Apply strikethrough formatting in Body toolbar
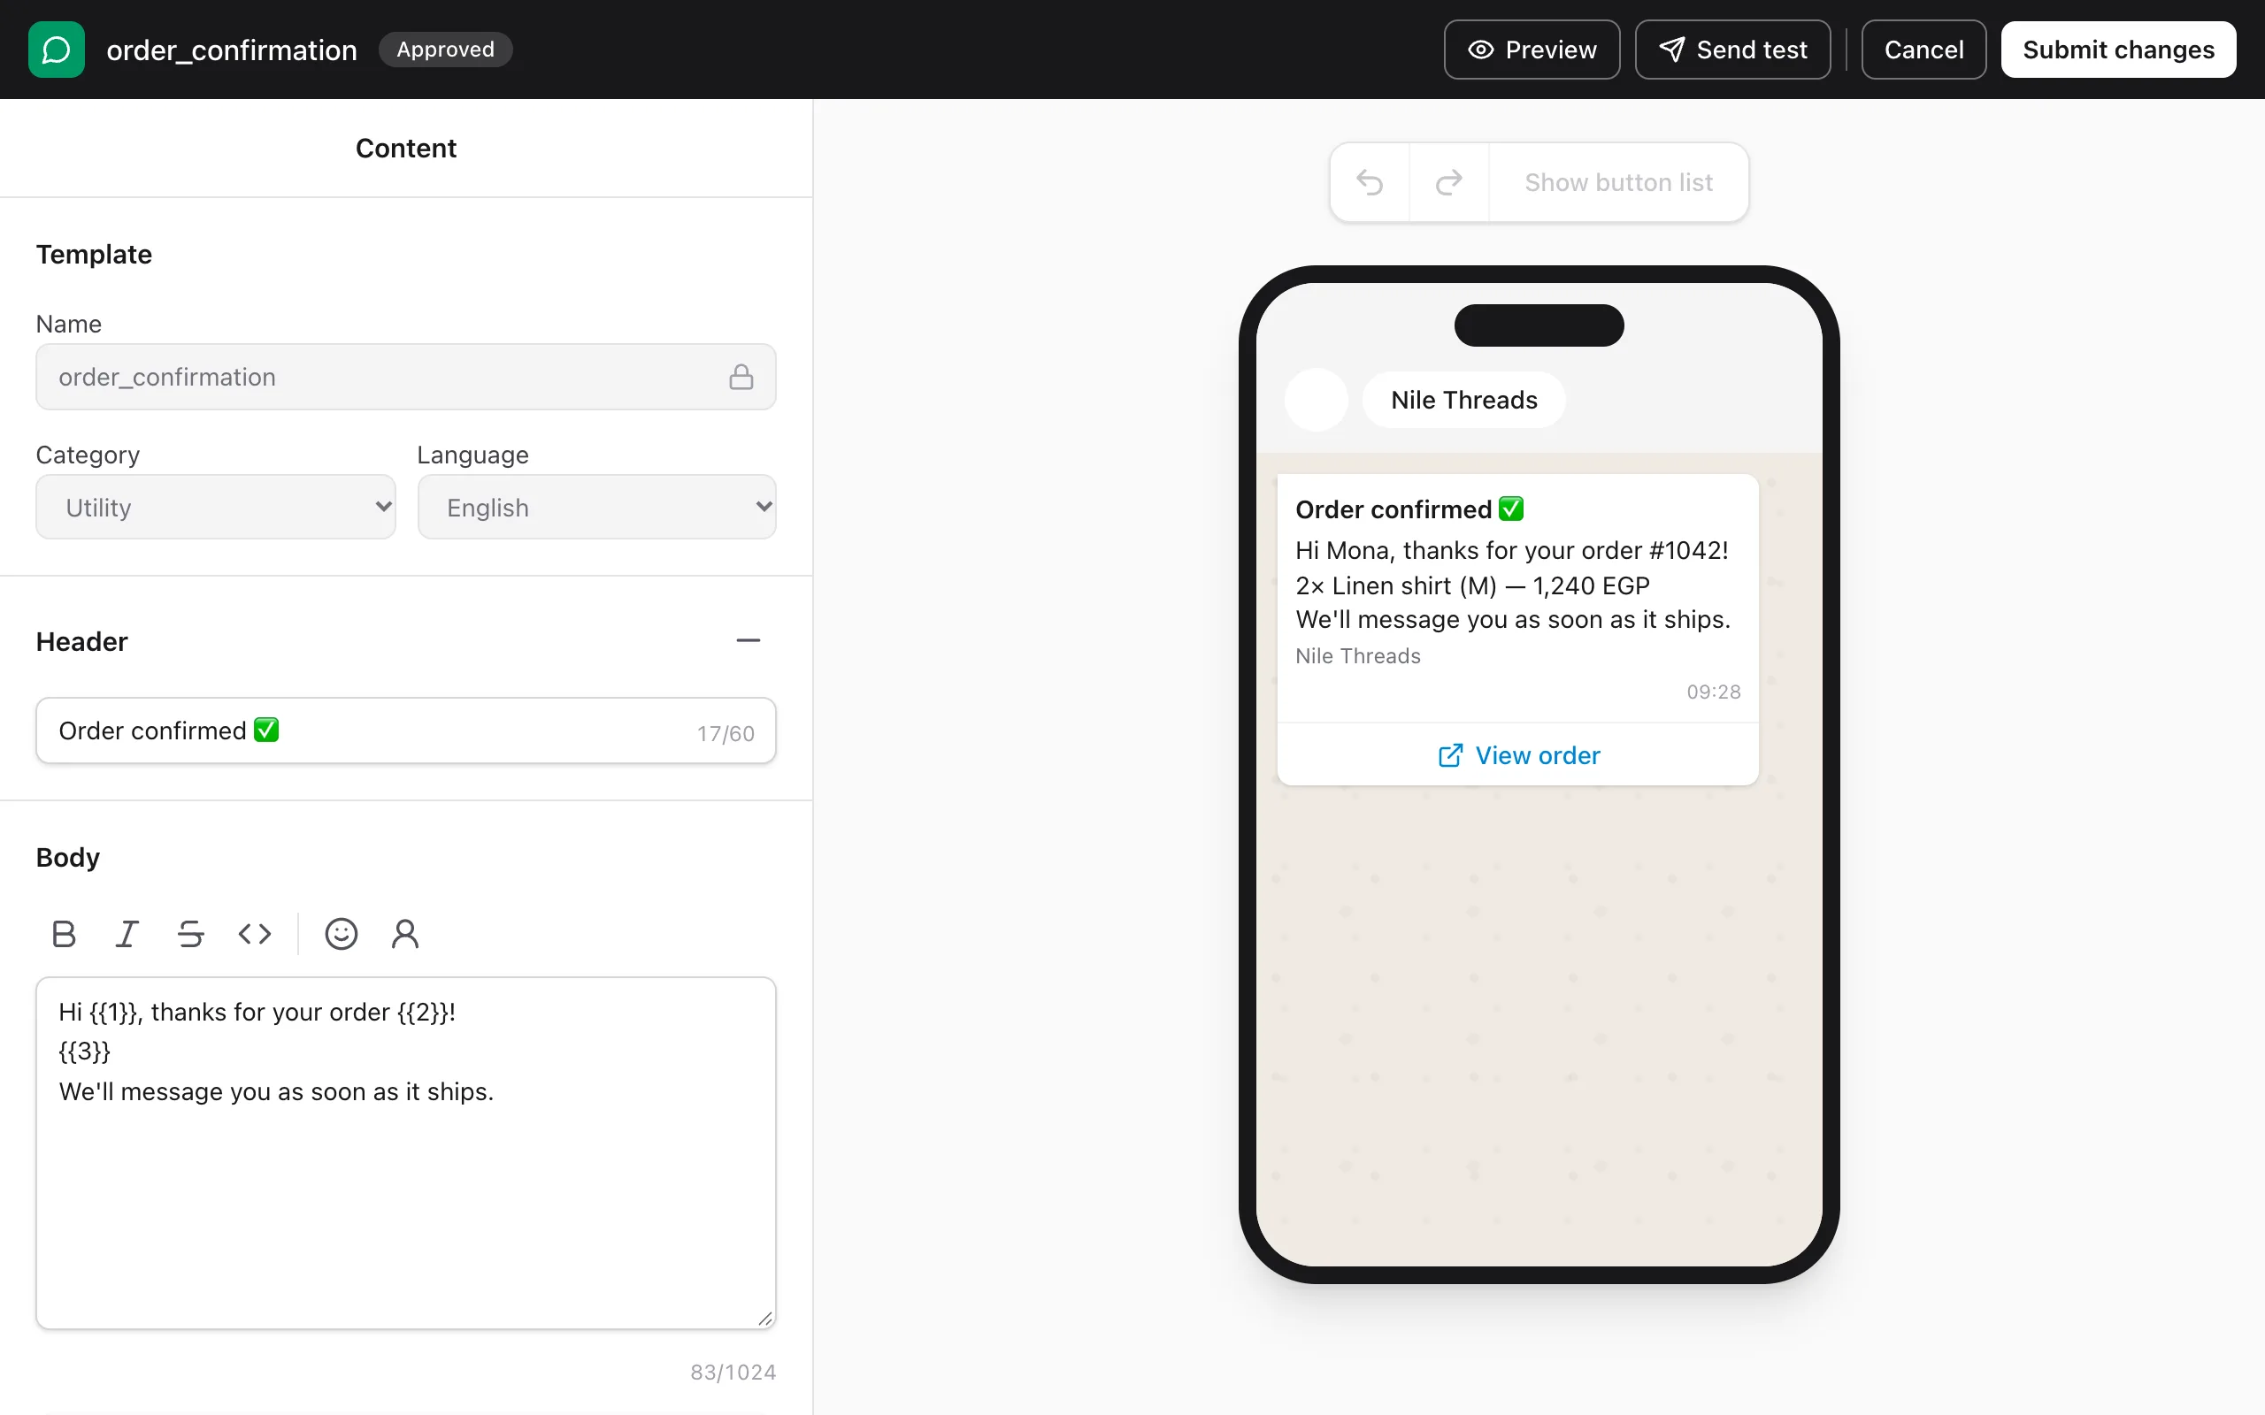 tap(191, 933)
